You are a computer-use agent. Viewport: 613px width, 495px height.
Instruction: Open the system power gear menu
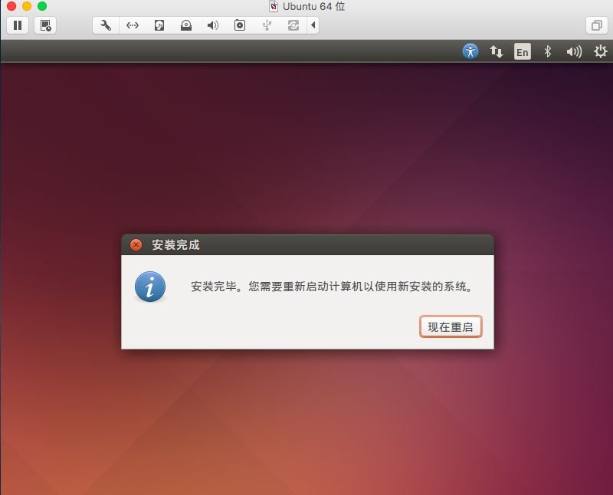[601, 51]
